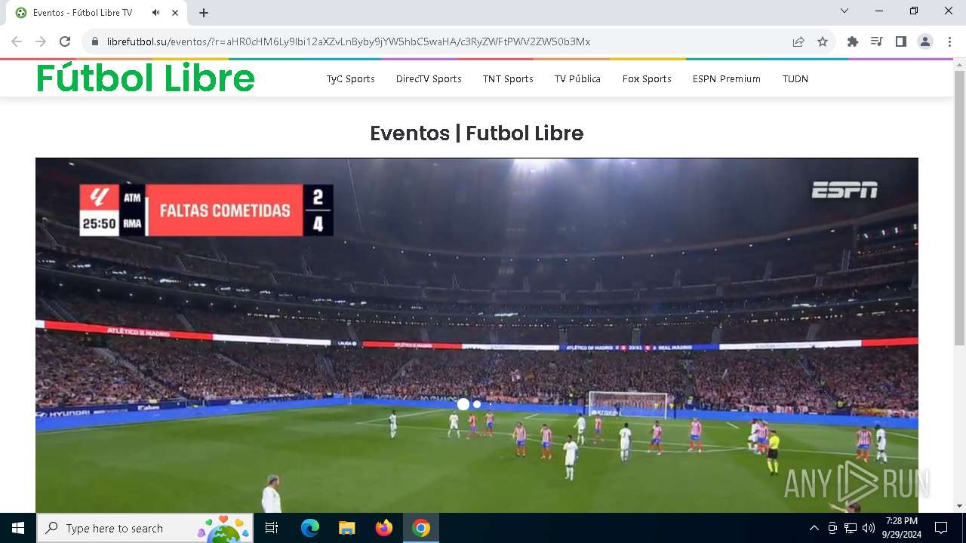Click the taskbar search box
The height and width of the screenshot is (543, 966).
[145, 528]
